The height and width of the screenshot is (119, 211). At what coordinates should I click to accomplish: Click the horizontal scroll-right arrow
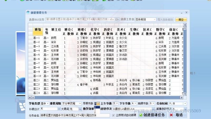[x=181, y=97]
